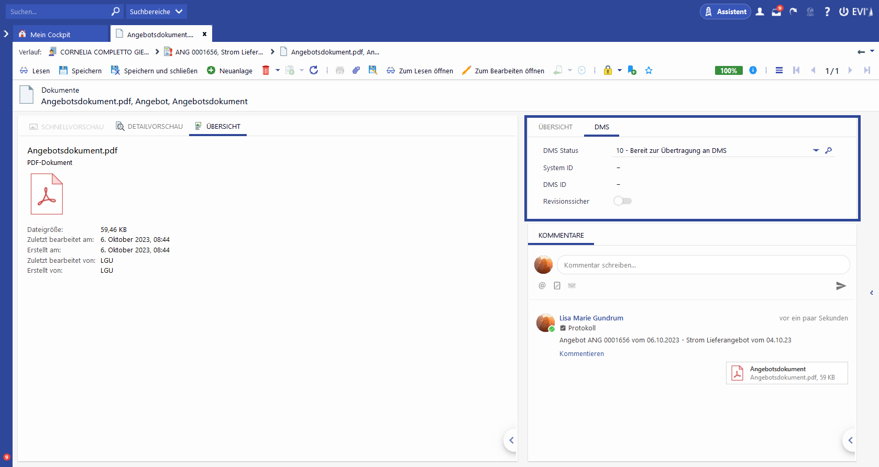The width and height of the screenshot is (879, 467).
Task: Click the blue info circle icon
Action: click(753, 70)
